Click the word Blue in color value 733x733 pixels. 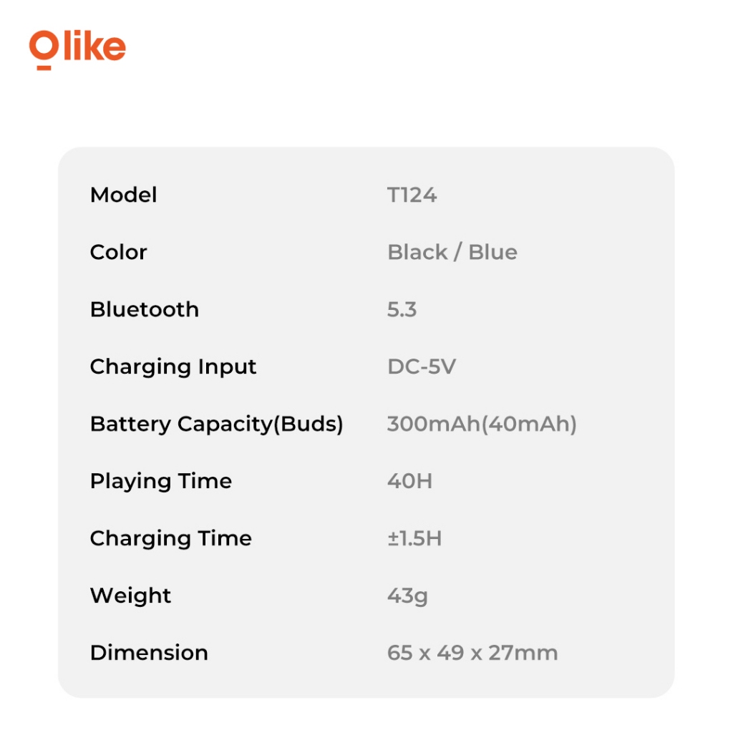(x=493, y=252)
